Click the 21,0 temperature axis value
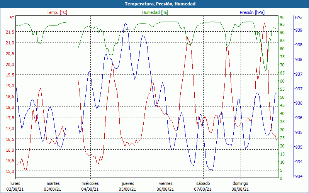 (x=10, y=43)
